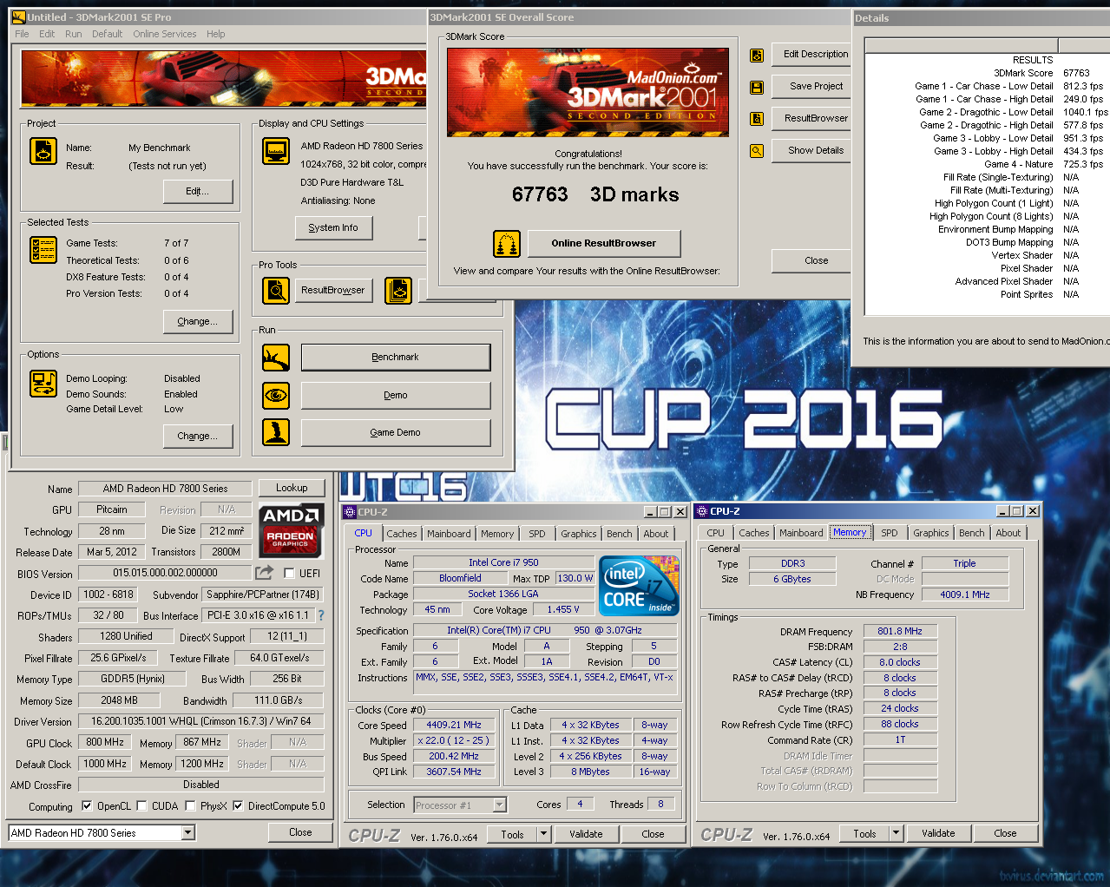Click the Options demo settings icon

(x=43, y=384)
